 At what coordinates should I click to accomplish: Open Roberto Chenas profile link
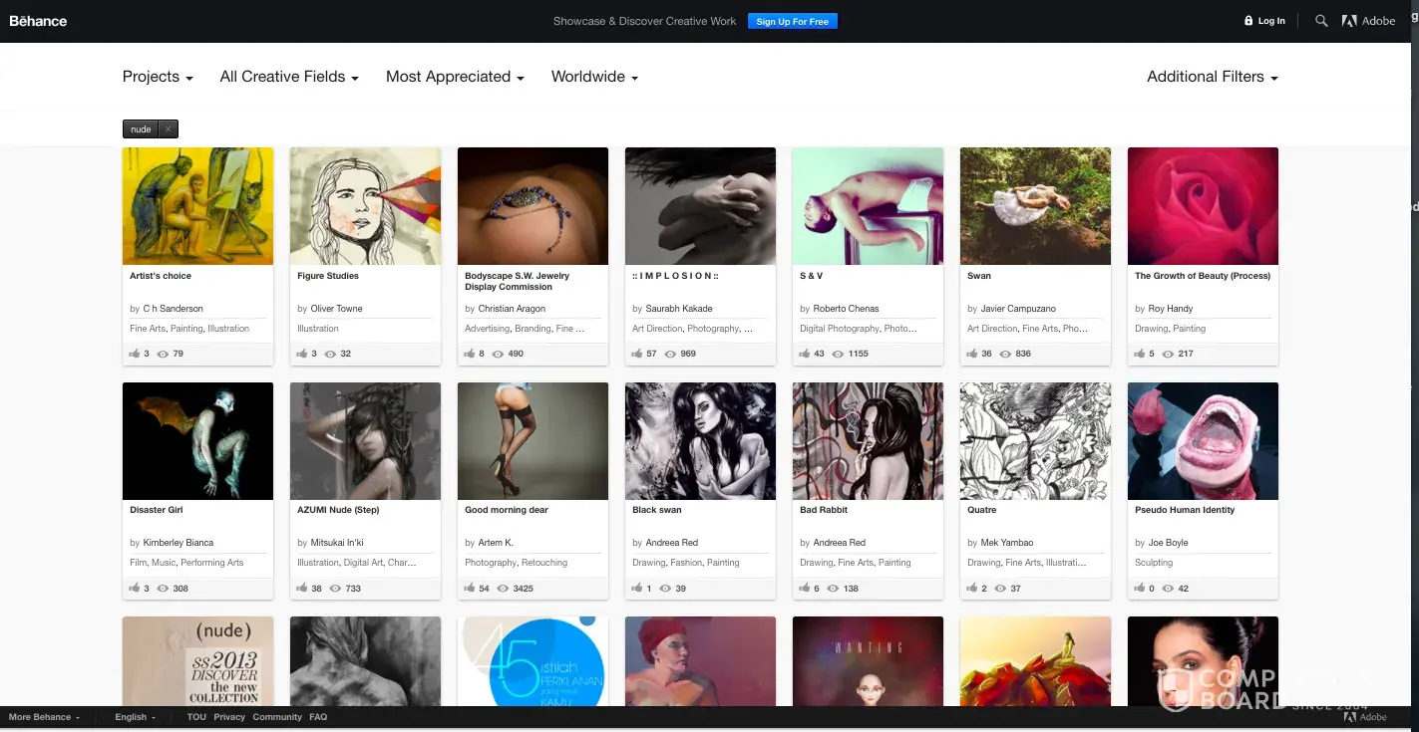pos(846,309)
